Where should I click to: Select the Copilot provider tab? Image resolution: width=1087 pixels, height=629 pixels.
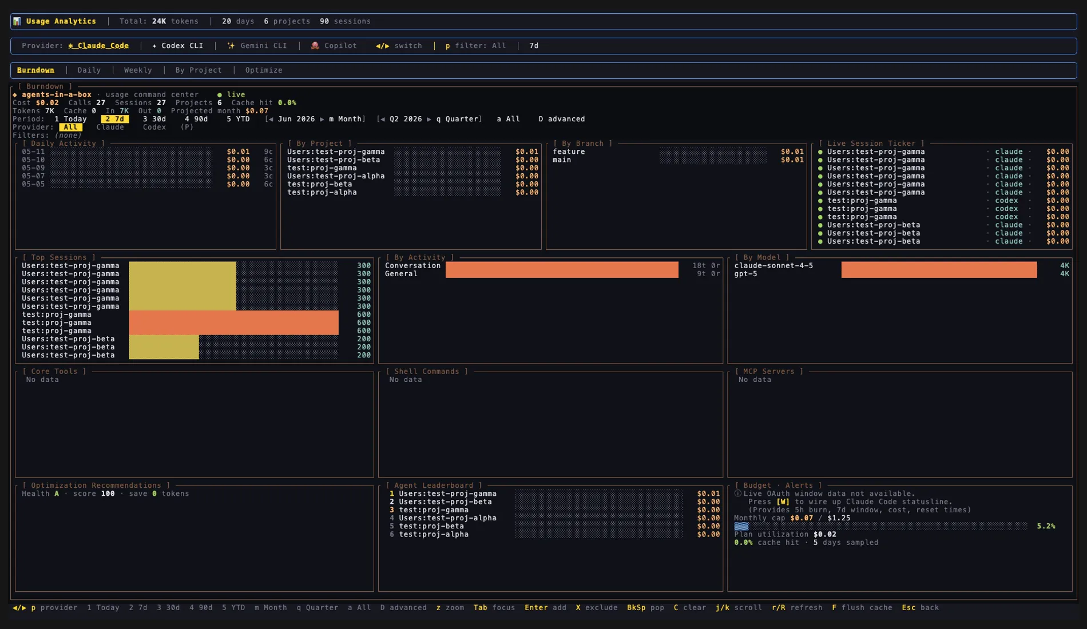334,46
